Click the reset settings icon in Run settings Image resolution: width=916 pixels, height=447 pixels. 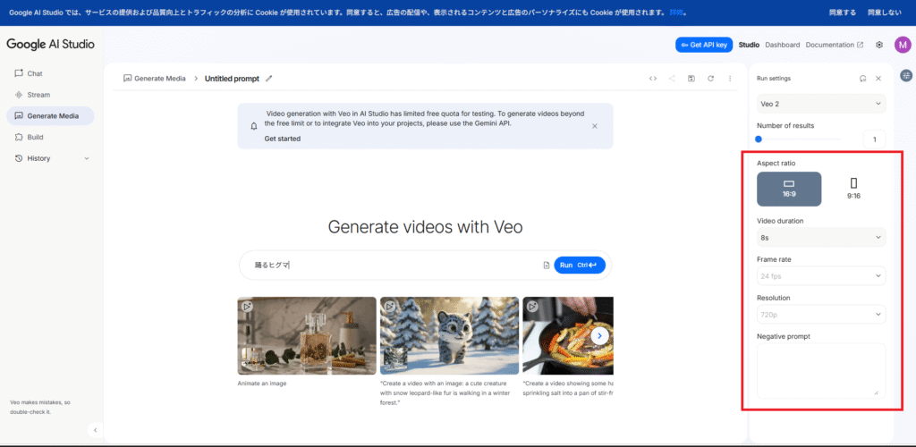point(862,78)
